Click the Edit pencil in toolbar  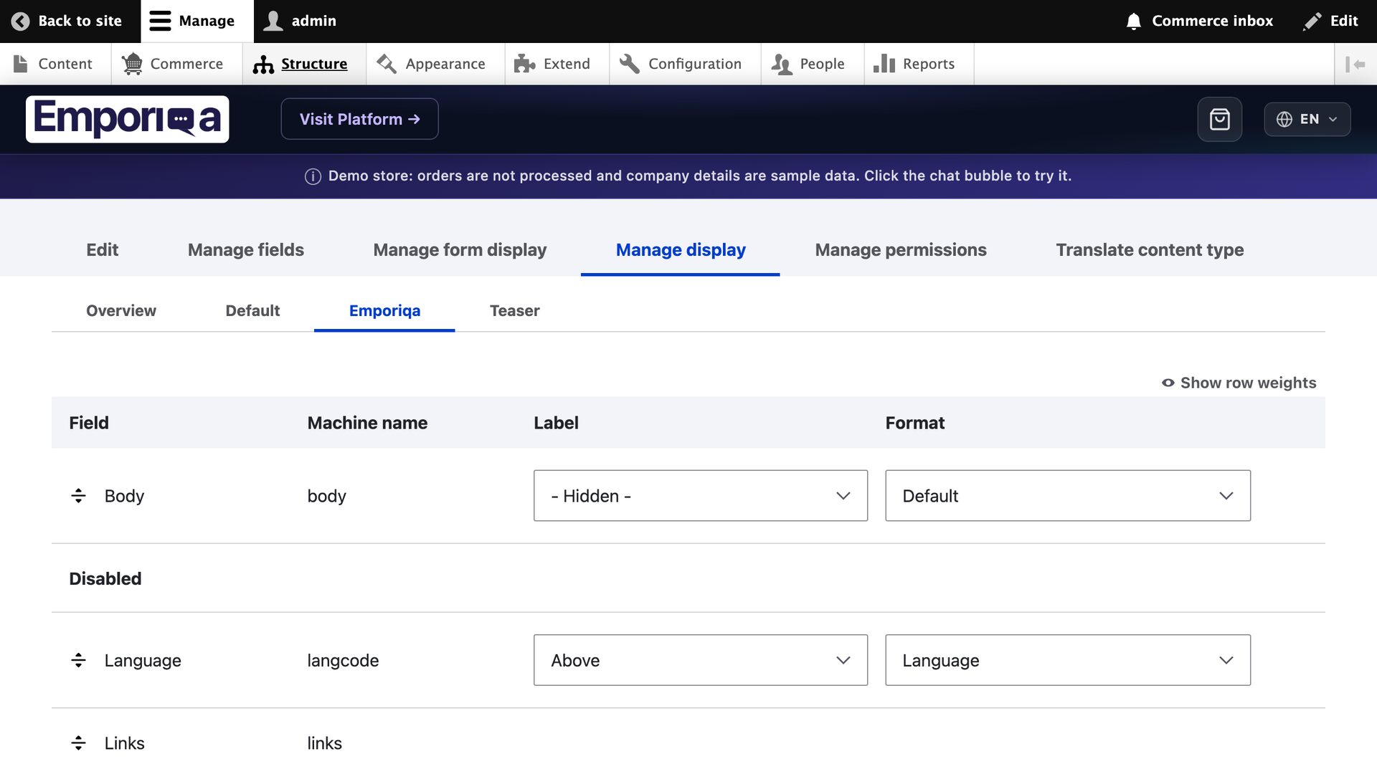coord(1331,21)
